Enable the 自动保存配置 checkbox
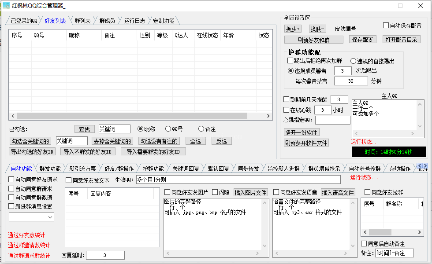 coord(386,26)
